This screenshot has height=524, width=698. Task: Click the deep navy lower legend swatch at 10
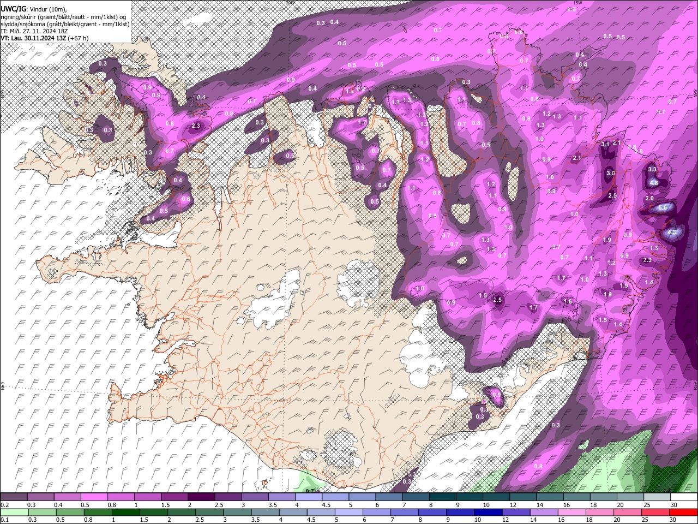tap(488, 513)
